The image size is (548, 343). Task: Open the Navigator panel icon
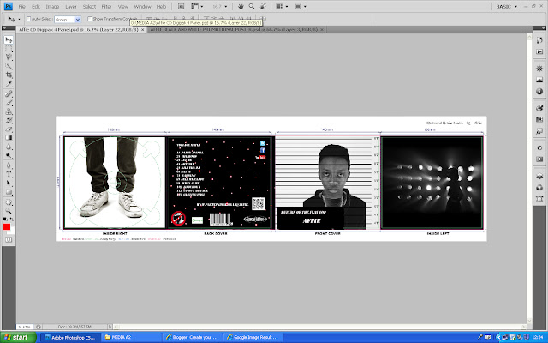coord(539,69)
